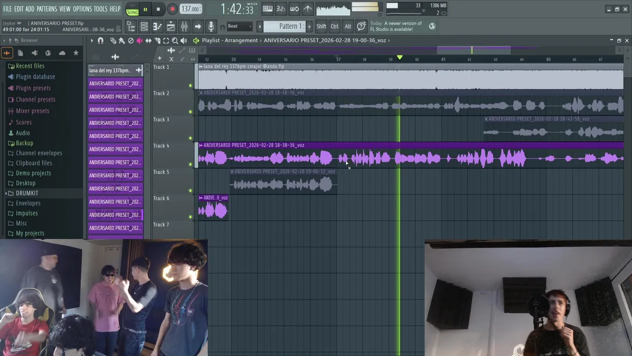The width and height of the screenshot is (632, 356).
Task: Toggle the loop recording icon
Action: [294, 8]
